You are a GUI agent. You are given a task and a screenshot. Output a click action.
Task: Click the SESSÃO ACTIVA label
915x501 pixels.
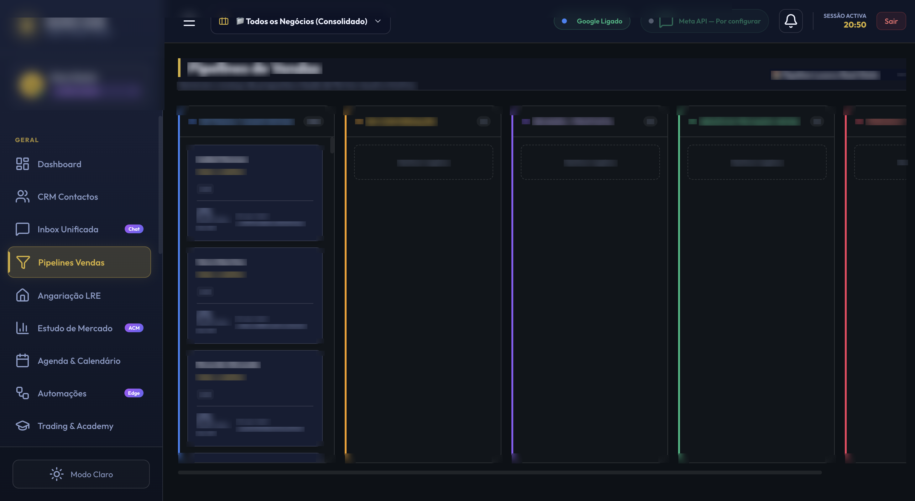(845, 16)
